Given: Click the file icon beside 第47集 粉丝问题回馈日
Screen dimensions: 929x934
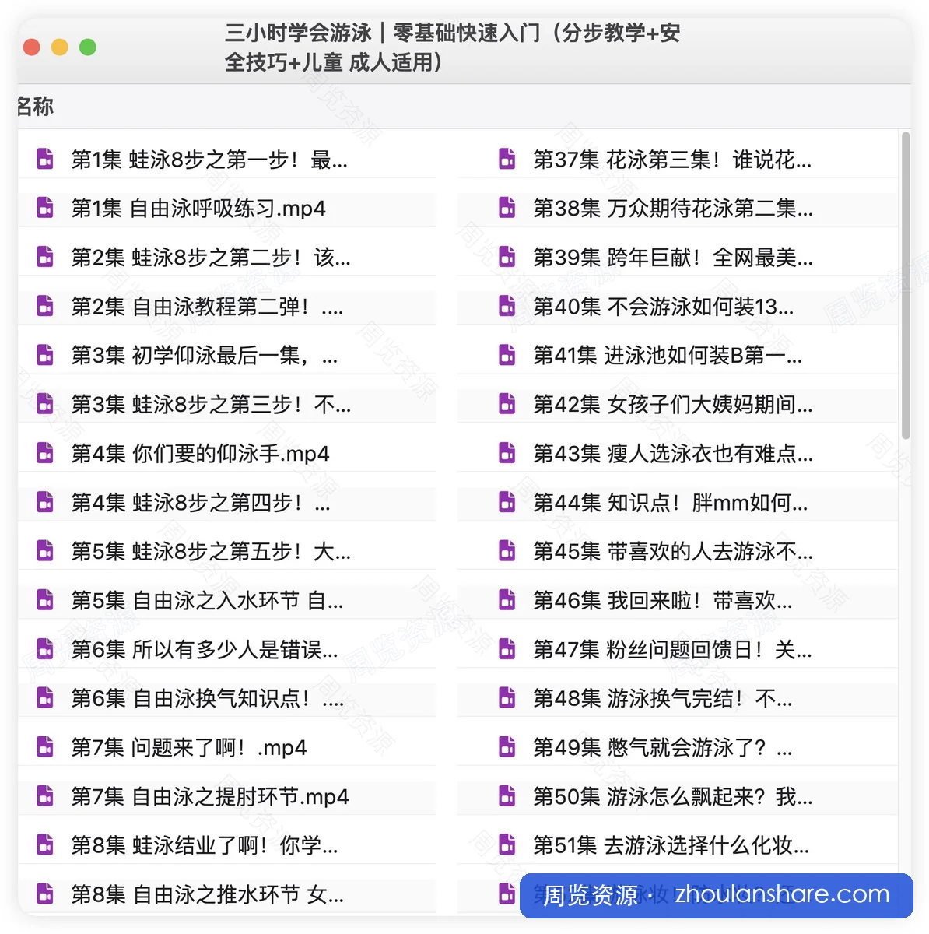Looking at the screenshot, I should [507, 649].
